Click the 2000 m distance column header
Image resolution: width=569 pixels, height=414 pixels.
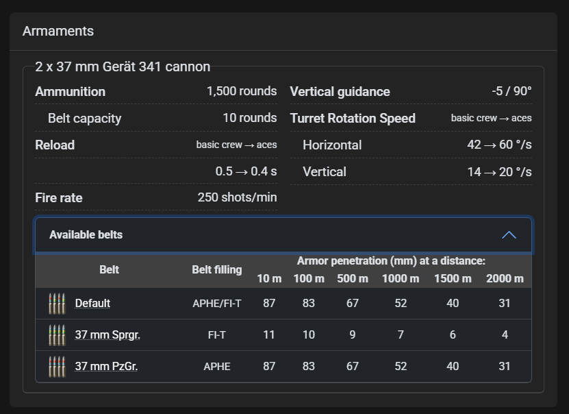click(505, 278)
